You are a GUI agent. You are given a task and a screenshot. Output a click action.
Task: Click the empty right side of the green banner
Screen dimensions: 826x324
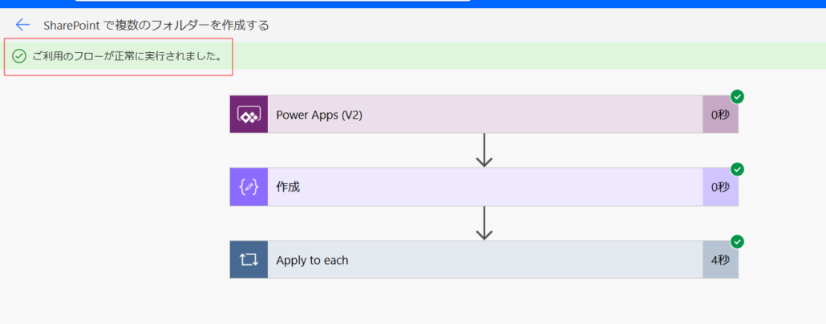(x=561, y=56)
